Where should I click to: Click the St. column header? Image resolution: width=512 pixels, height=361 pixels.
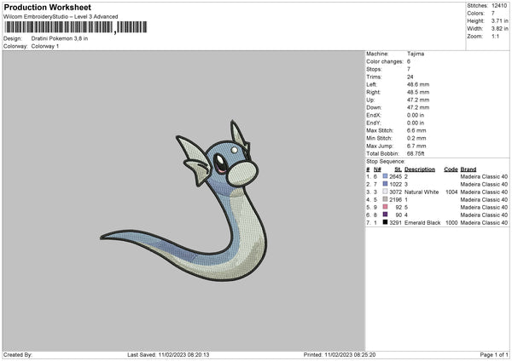398,169
